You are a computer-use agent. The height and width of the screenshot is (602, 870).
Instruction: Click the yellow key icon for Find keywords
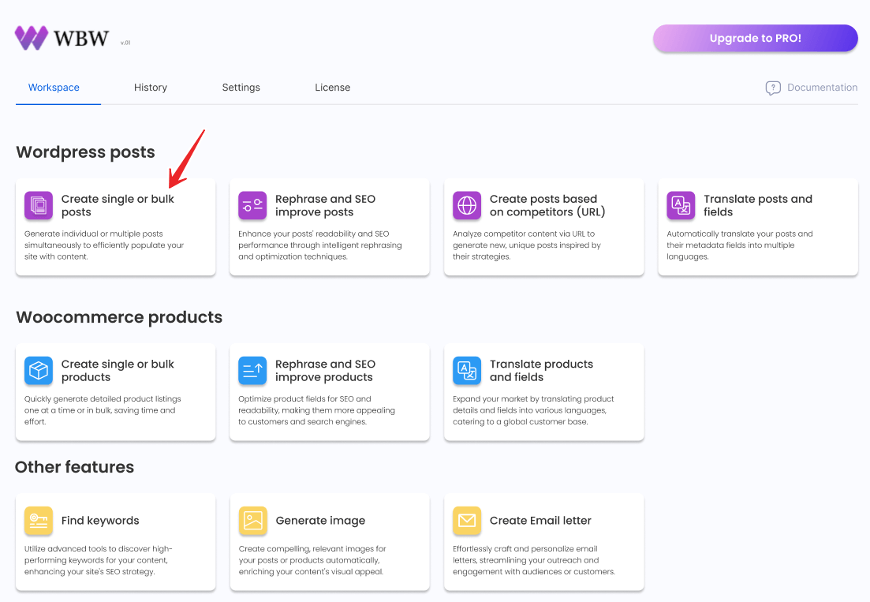coord(39,521)
